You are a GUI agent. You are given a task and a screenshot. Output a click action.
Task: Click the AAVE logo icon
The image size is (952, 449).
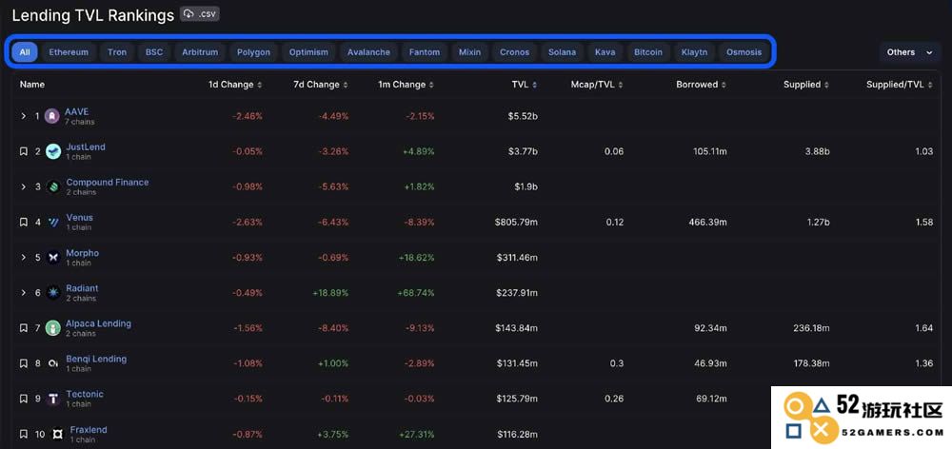[x=52, y=116]
